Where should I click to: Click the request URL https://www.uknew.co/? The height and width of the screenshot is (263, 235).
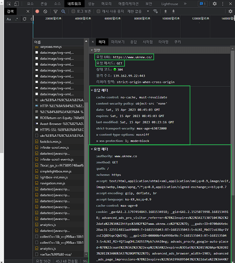pos(132,57)
